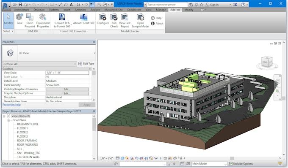Screen dimensions: 288x168
Task: Click the Glue icon in BIM 360 panel
Action: 19,19
